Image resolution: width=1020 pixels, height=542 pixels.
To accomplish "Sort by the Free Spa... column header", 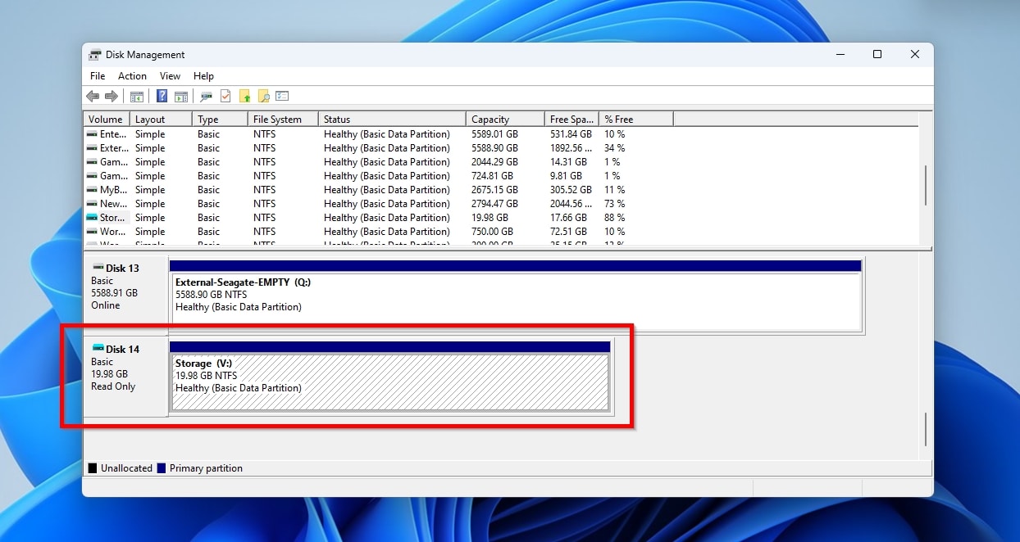I will pos(571,120).
